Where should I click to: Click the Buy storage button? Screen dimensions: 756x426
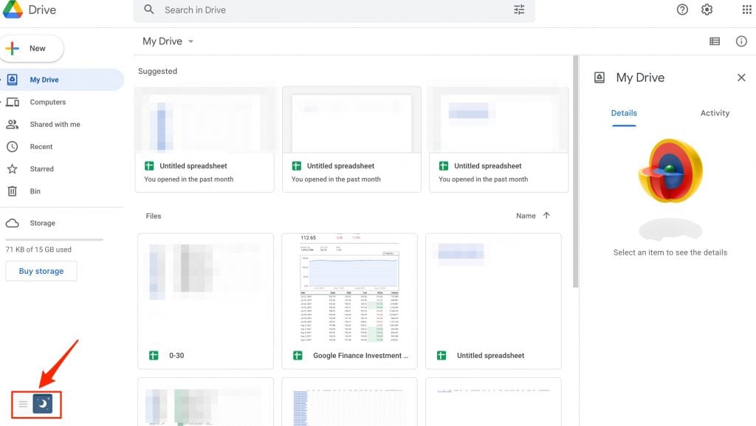41,271
